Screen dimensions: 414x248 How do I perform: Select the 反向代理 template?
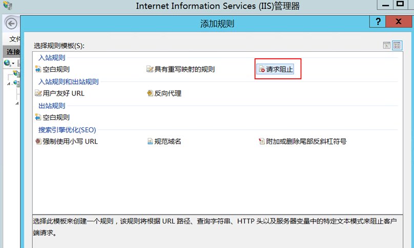click(168, 94)
